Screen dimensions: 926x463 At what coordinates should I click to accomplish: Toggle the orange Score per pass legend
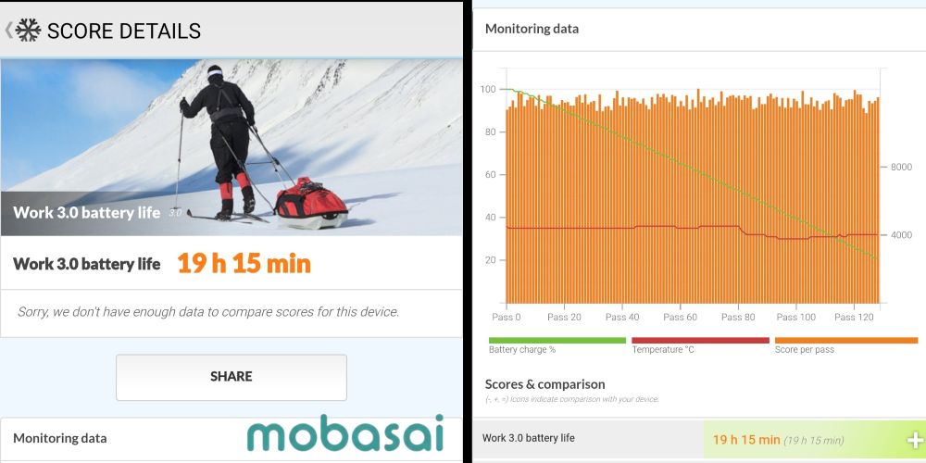[x=845, y=341]
